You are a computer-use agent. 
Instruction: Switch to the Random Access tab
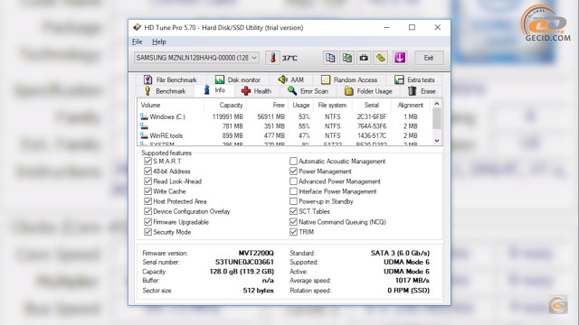[x=349, y=79]
